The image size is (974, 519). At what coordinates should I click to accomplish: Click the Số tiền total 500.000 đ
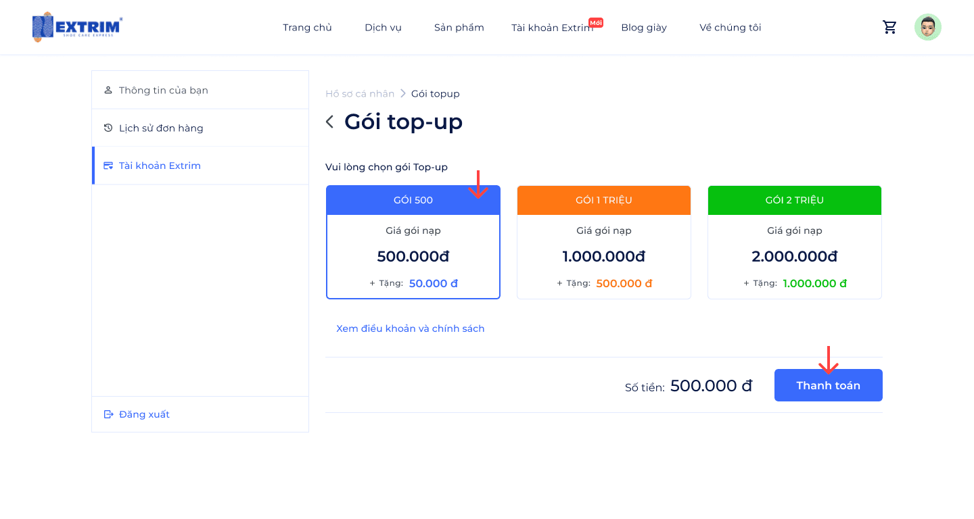(x=712, y=386)
